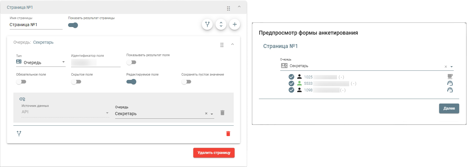Click the link-add data source icon
This screenshot has width=468, height=167.
coord(22,99)
